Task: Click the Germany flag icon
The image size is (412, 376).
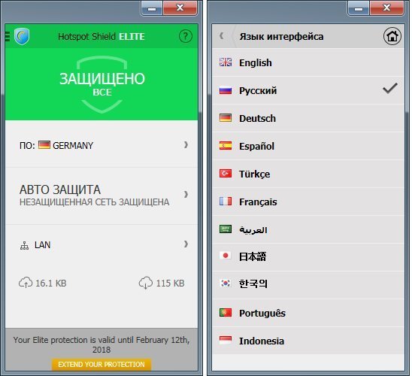Action: tap(44, 145)
